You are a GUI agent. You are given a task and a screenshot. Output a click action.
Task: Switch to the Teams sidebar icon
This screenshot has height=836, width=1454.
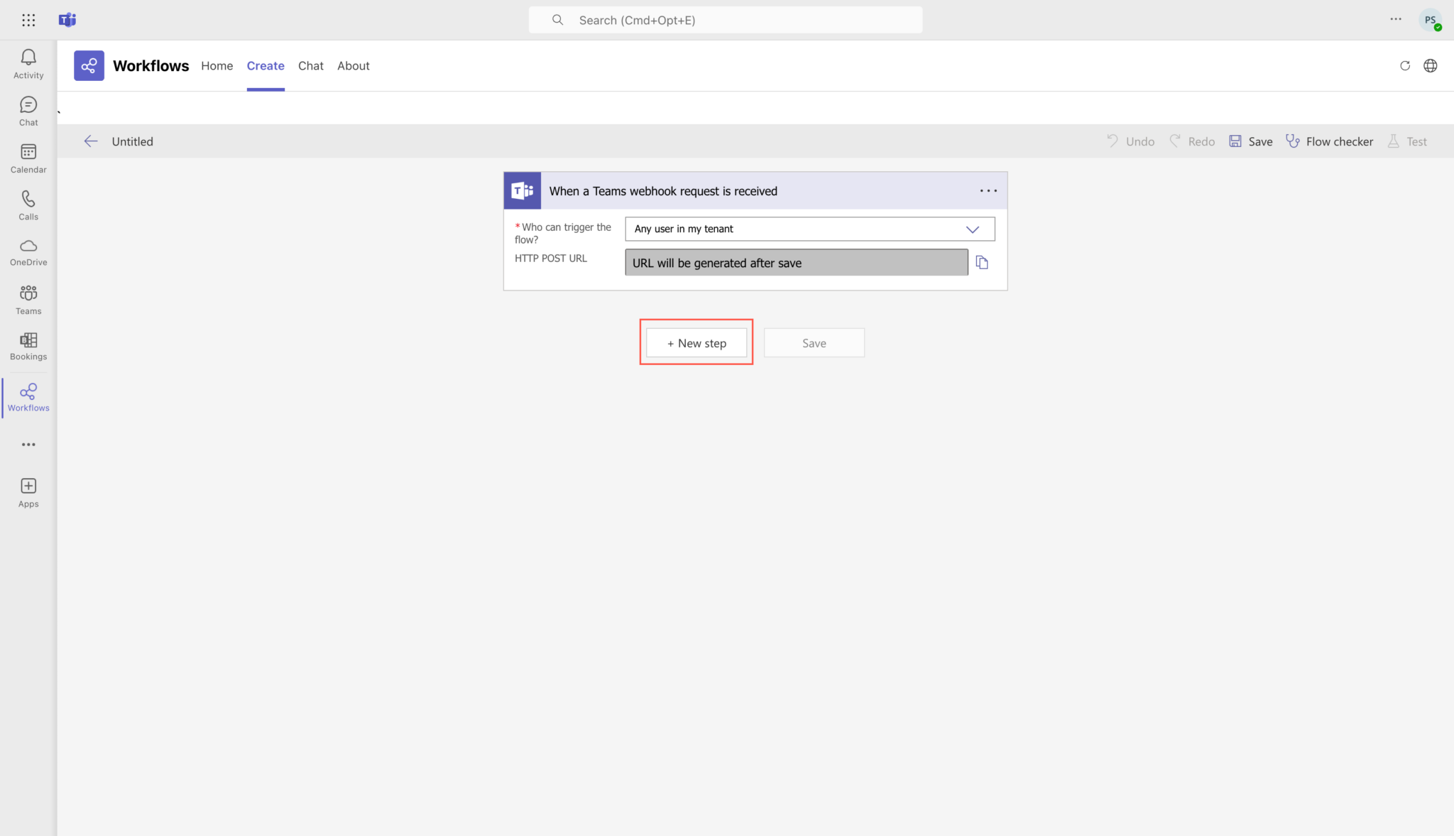click(28, 298)
